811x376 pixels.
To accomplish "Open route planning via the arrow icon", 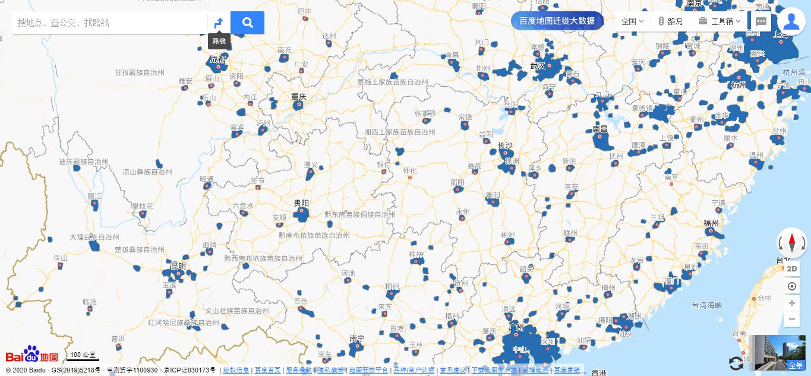I will [219, 23].
